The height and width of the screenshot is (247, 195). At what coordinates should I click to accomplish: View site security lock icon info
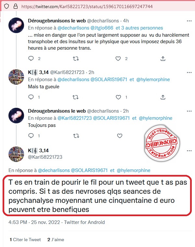[x=16, y=6]
